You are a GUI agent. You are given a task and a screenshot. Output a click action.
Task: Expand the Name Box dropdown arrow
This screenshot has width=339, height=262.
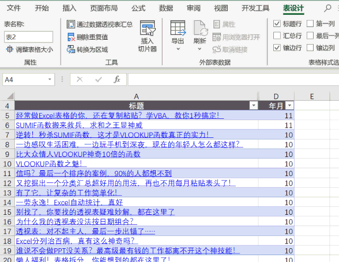point(50,80)
